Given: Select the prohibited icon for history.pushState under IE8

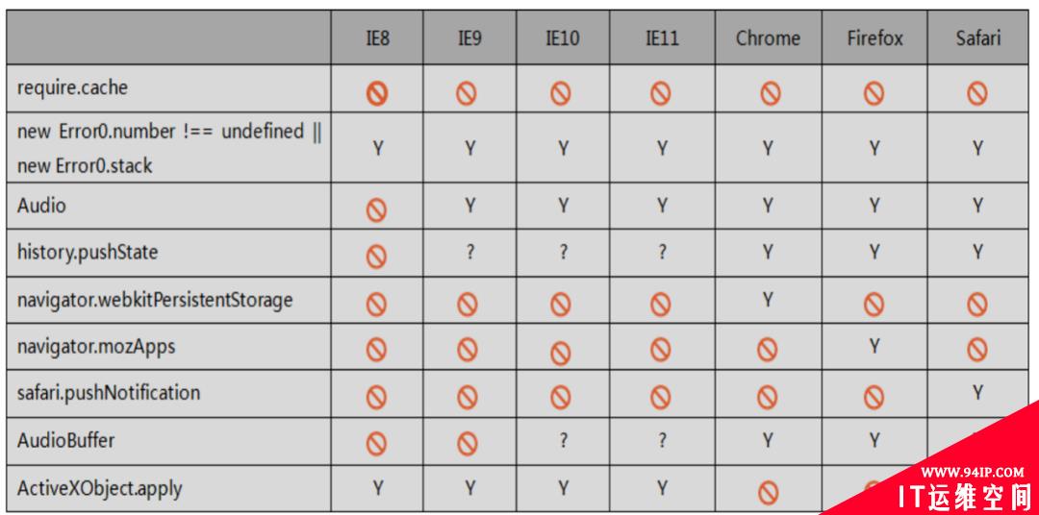Looking at the screenshot, I should point(376,257).
